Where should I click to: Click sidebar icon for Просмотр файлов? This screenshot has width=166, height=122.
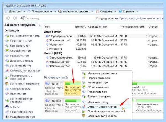[7, 112]
